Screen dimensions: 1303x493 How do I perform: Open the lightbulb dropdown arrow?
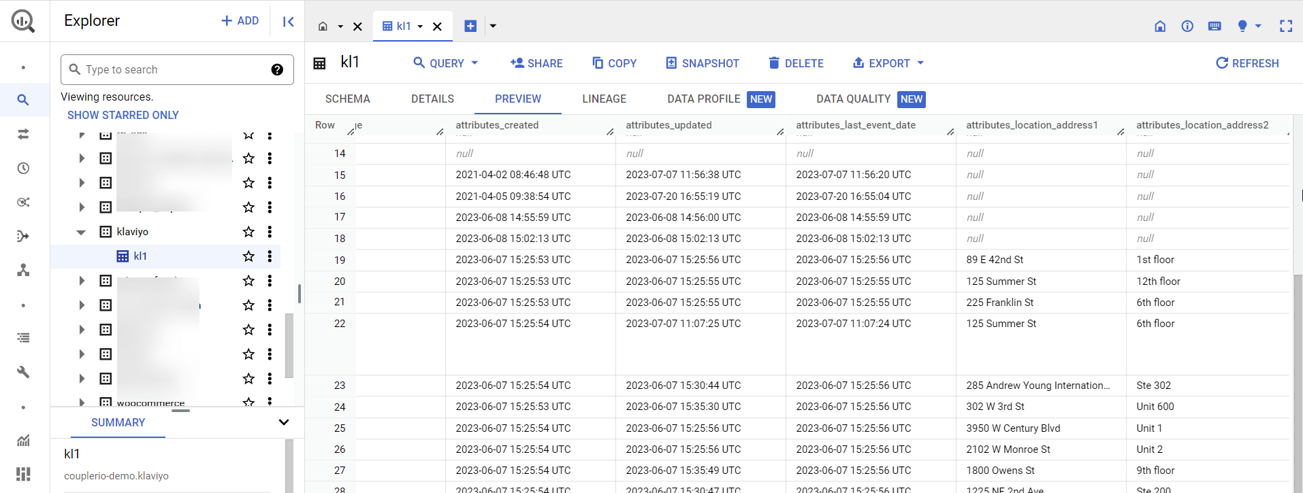1258,26
